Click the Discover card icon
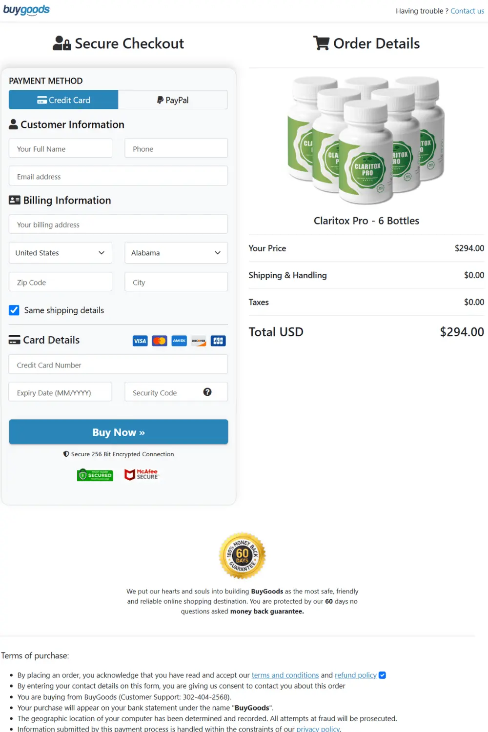The height and width of the screenshot is (732, 488). click(198, 341)
